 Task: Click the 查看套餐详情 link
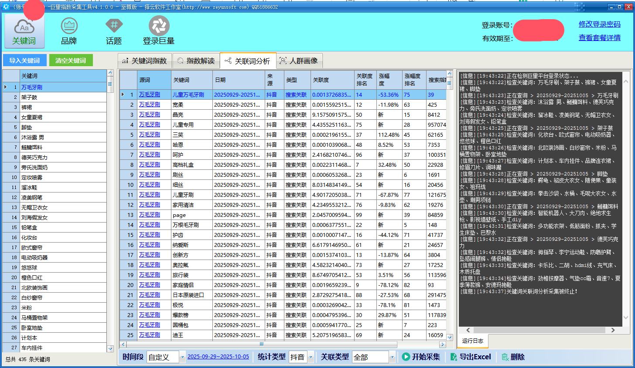600,37
